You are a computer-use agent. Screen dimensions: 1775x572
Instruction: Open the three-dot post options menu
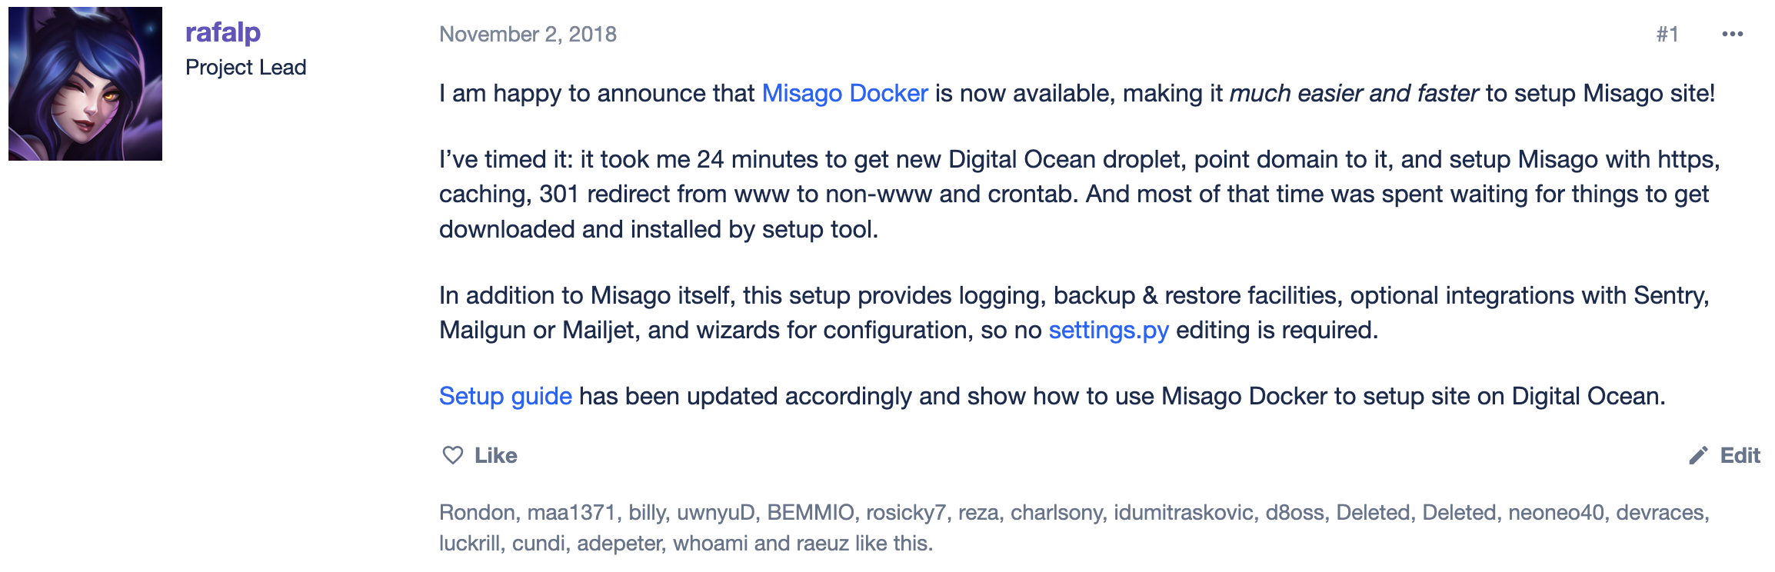(1732, 34)
